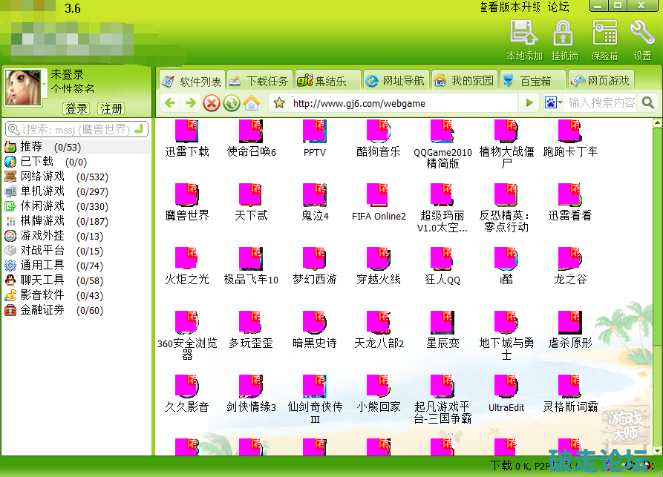The image size is (663, 477).
Task: Open avatar status dropdown arrow
Action: click(x=44, y=87)
